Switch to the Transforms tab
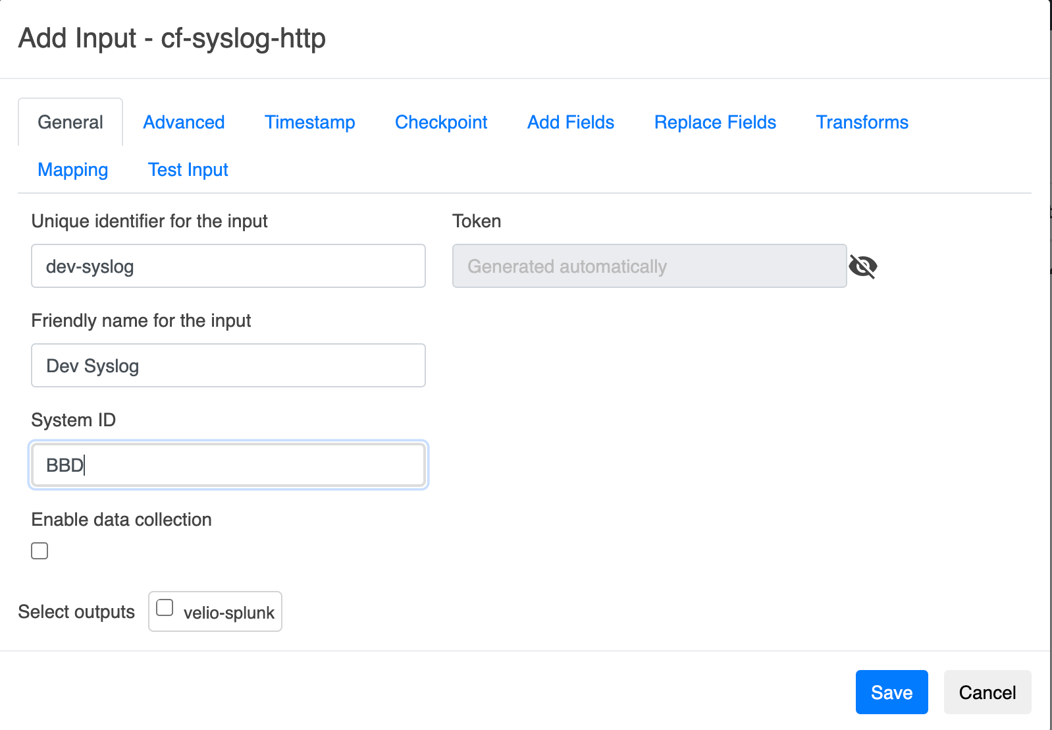 click(x=862, y=123)
